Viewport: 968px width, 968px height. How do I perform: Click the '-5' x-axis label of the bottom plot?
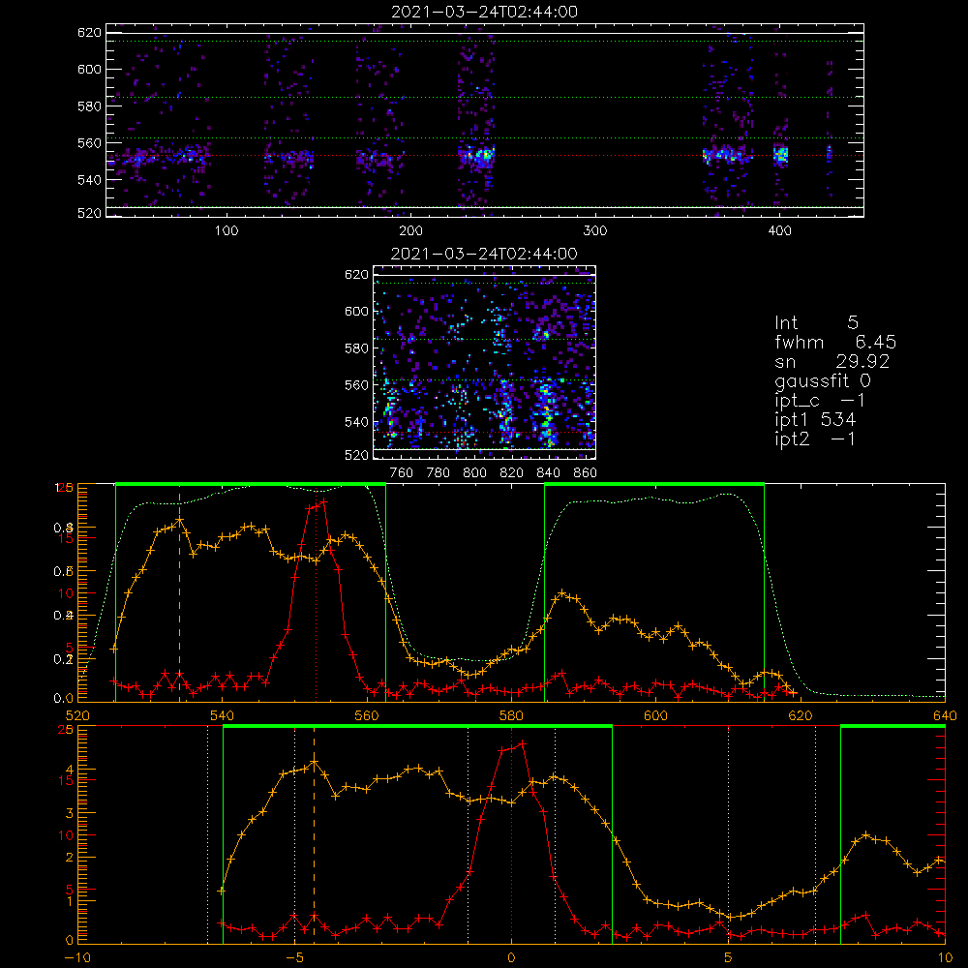coord(294,958)
